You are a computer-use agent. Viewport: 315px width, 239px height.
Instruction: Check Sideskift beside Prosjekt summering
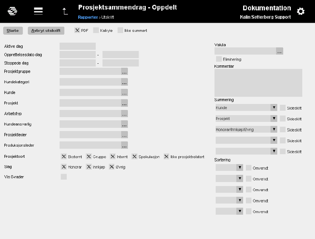pos(283,119)
